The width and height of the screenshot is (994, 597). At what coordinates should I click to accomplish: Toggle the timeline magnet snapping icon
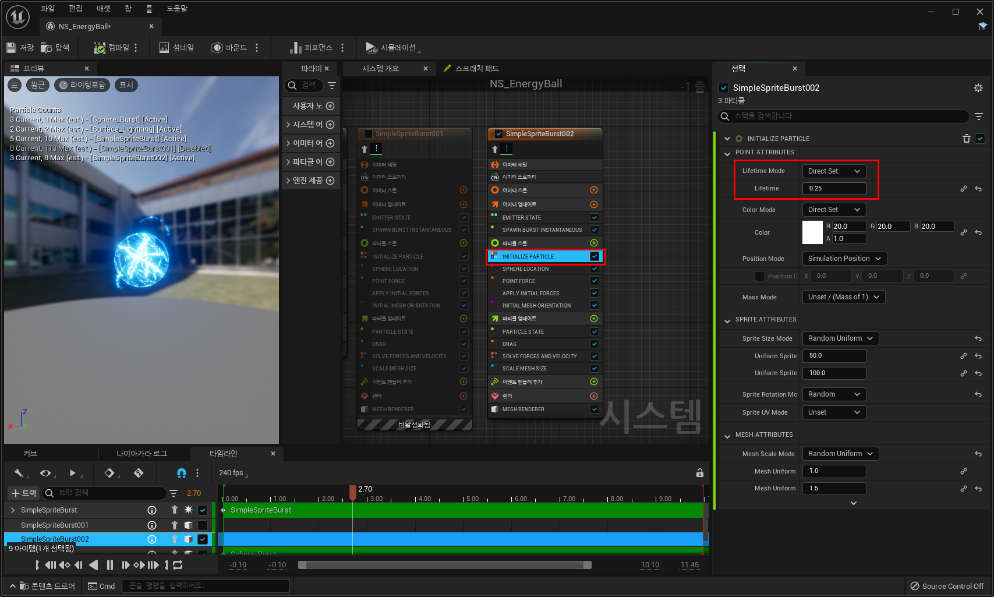click(182, 473)
